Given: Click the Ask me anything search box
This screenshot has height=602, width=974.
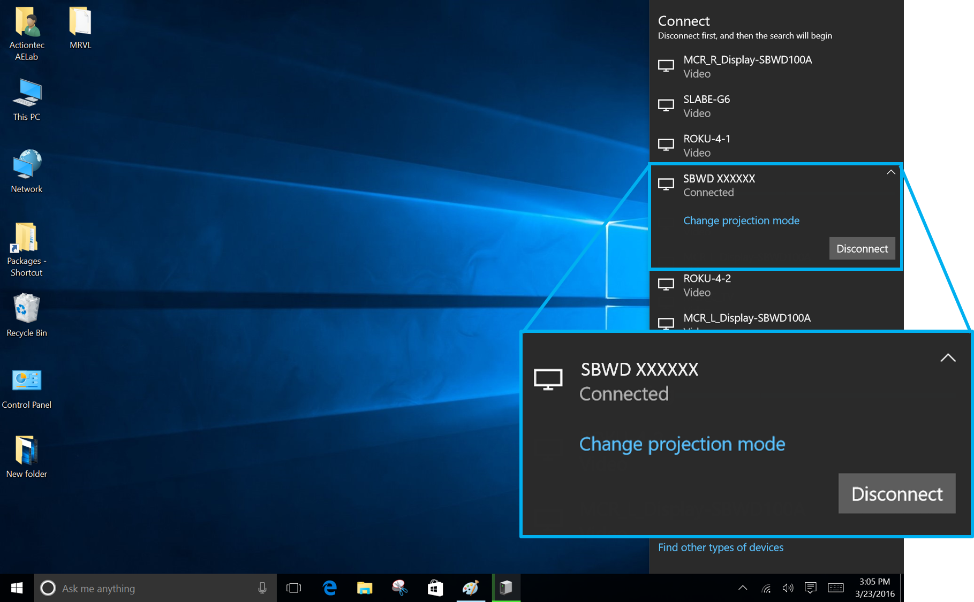Looking at the screenshot, I should [155, 588].
